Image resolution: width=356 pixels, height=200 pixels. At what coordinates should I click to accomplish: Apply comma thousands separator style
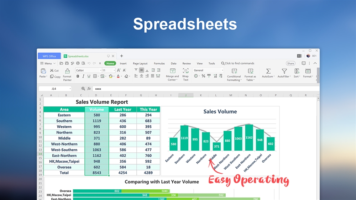209,76
